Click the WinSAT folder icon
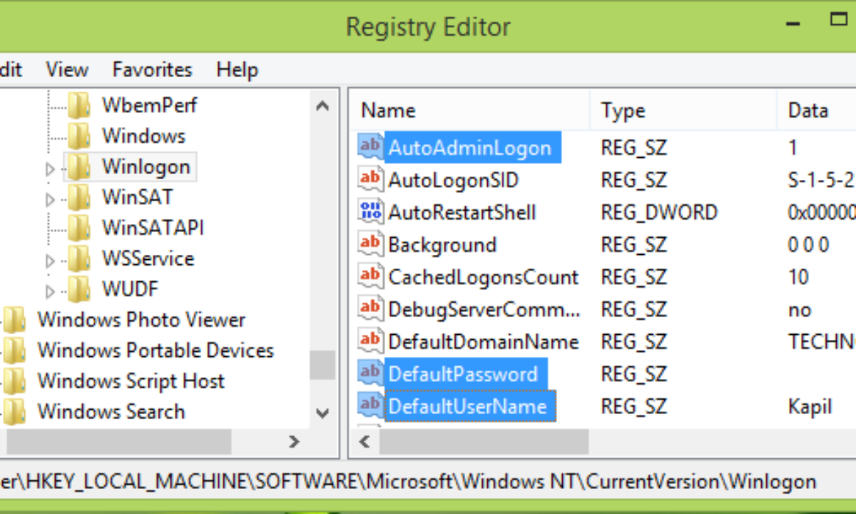Image resolution: width=856 pixels, height=514 pixels. [x=78, y=196]
